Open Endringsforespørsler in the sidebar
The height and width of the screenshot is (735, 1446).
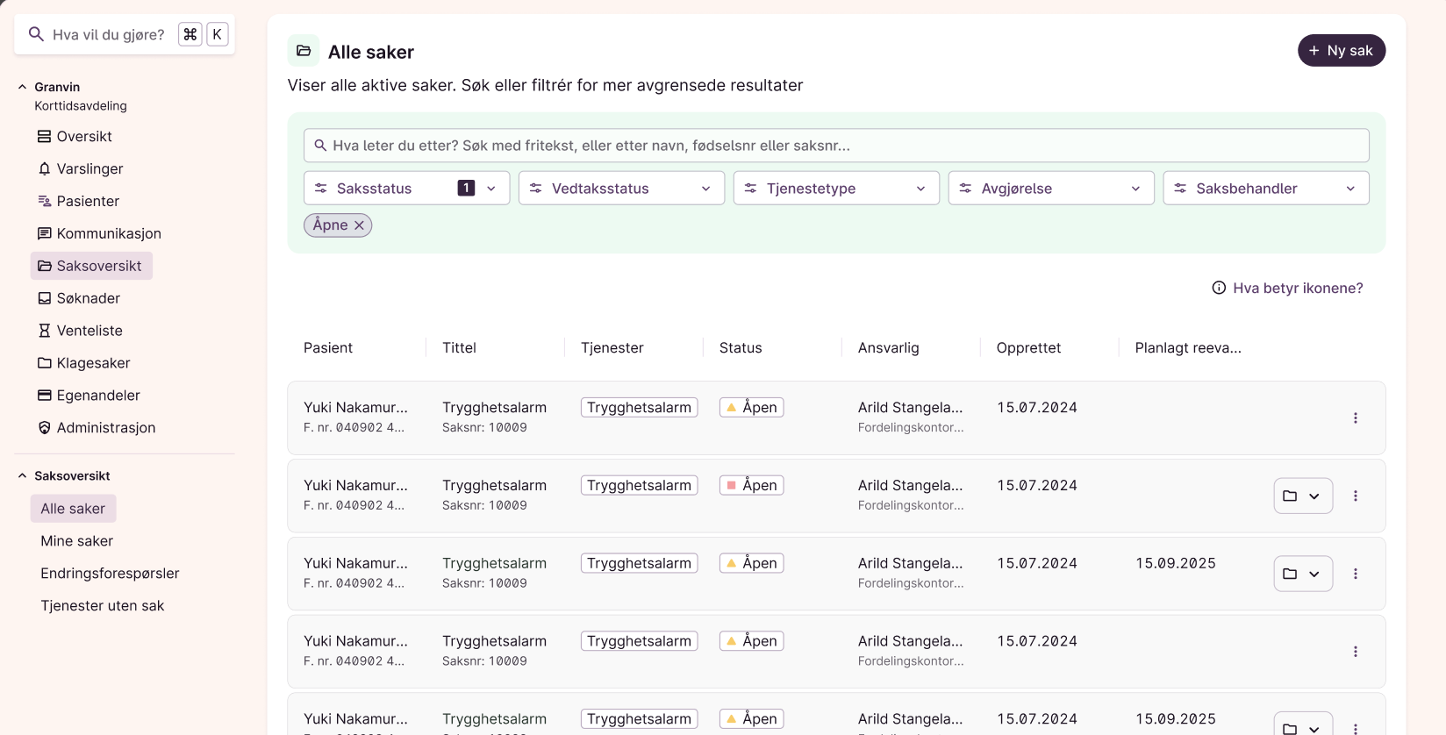point(110,574)
